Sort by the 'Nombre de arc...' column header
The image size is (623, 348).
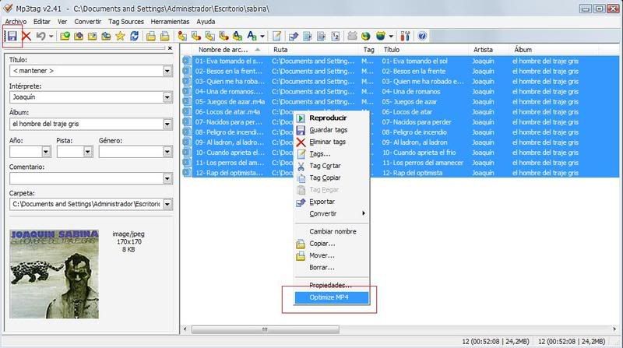coord(228,50)
